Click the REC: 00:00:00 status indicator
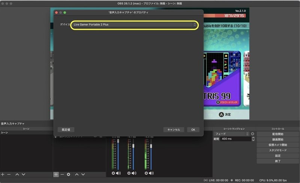 [244, 180]
